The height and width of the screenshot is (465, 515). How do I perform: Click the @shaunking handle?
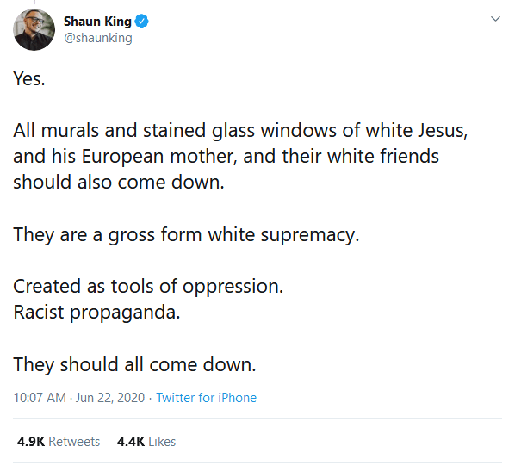tap(98, 38)
